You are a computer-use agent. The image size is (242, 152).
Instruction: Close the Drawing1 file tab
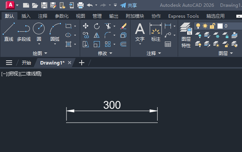click(70, 63)
